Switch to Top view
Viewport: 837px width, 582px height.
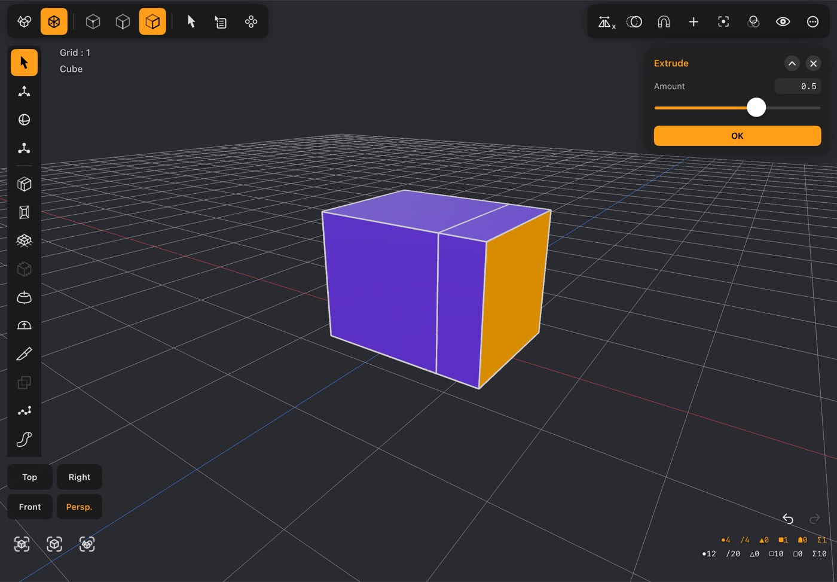pos(30,477)
